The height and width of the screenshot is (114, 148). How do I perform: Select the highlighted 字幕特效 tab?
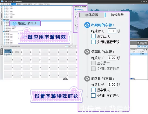coord(14,4)
